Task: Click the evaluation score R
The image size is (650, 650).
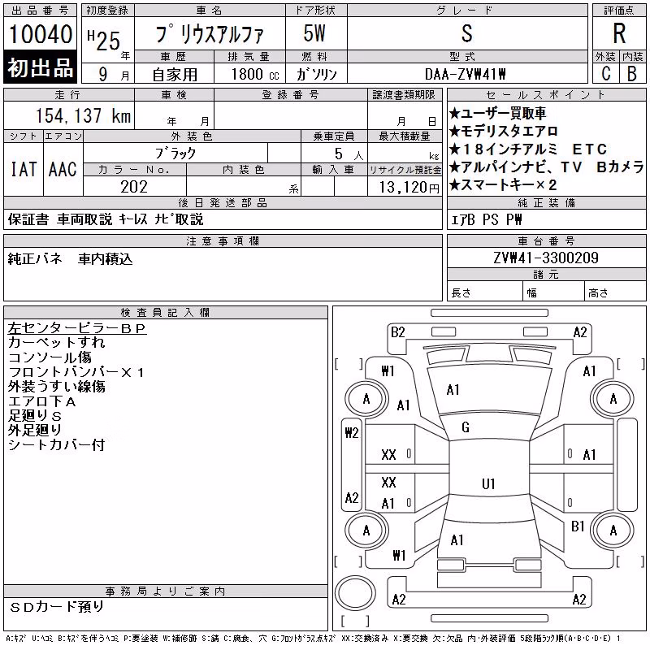Action: 619,33
